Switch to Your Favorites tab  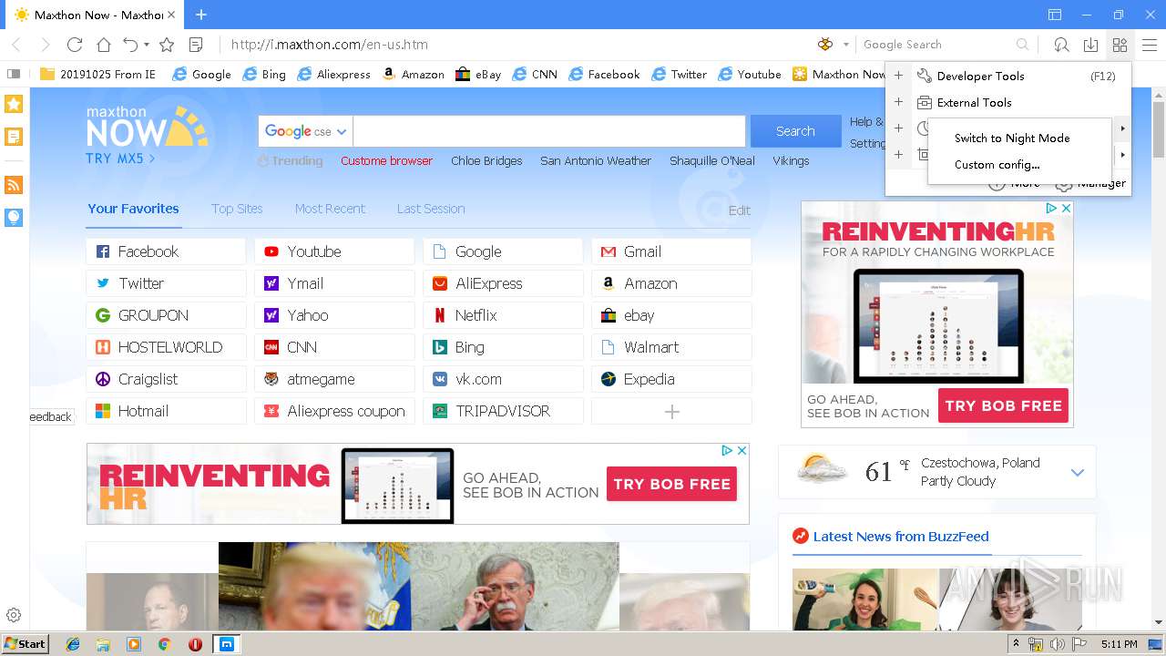(x=133, y=209)
